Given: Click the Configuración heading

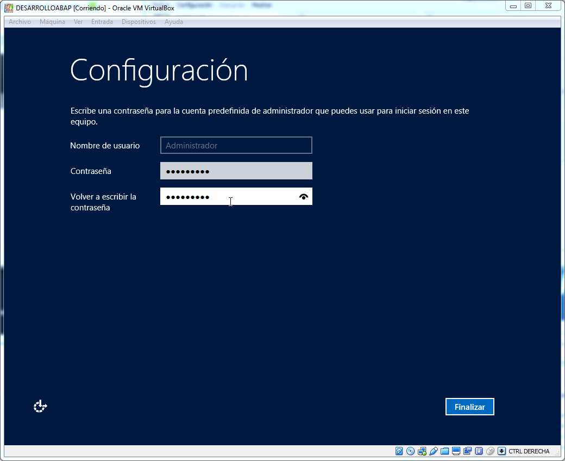Looking at the screenshot, I should [159, 71].
